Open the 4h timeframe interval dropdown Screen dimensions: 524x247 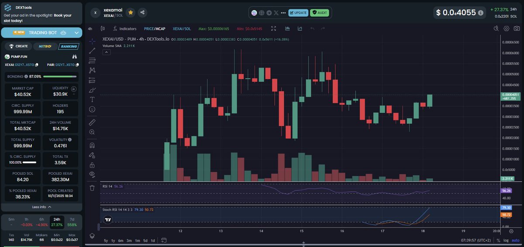point(90,29)
